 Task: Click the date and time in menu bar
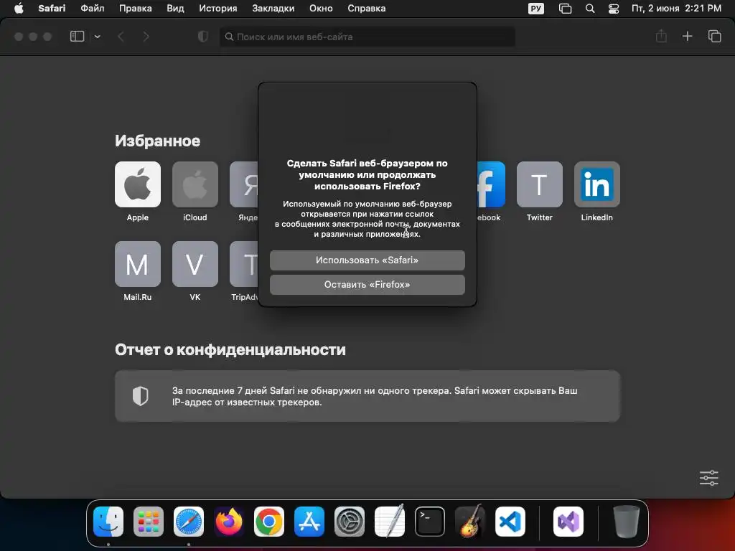pos(676,9)
